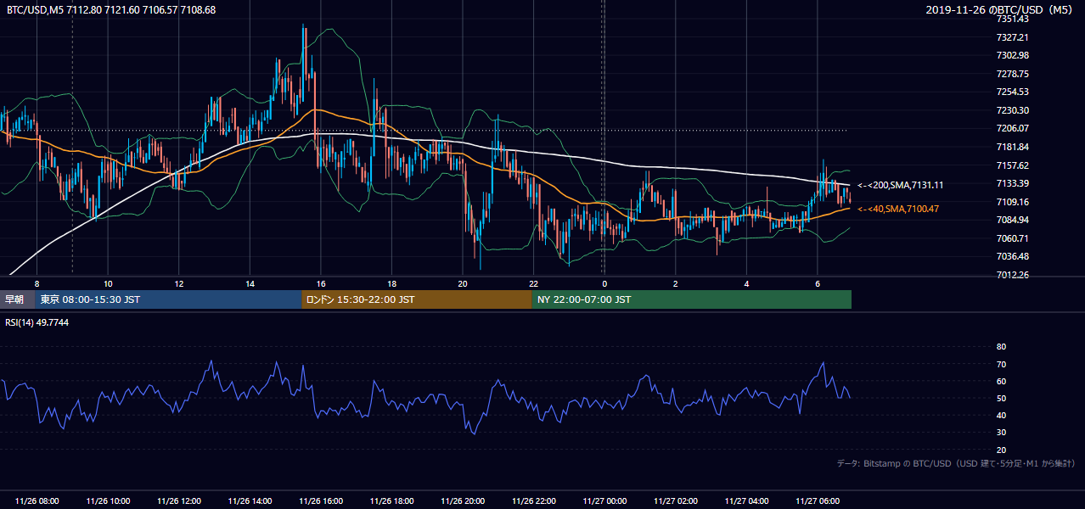Select the 東京 08:00-15:30 JST session bar

168,299
